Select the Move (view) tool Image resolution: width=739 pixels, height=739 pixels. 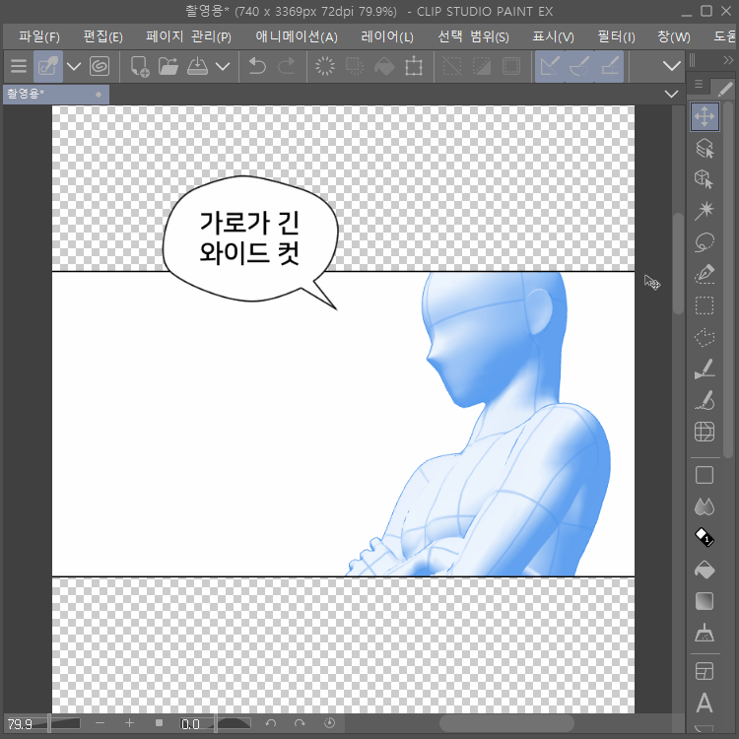pyautogui.click(x=705, y=116)
